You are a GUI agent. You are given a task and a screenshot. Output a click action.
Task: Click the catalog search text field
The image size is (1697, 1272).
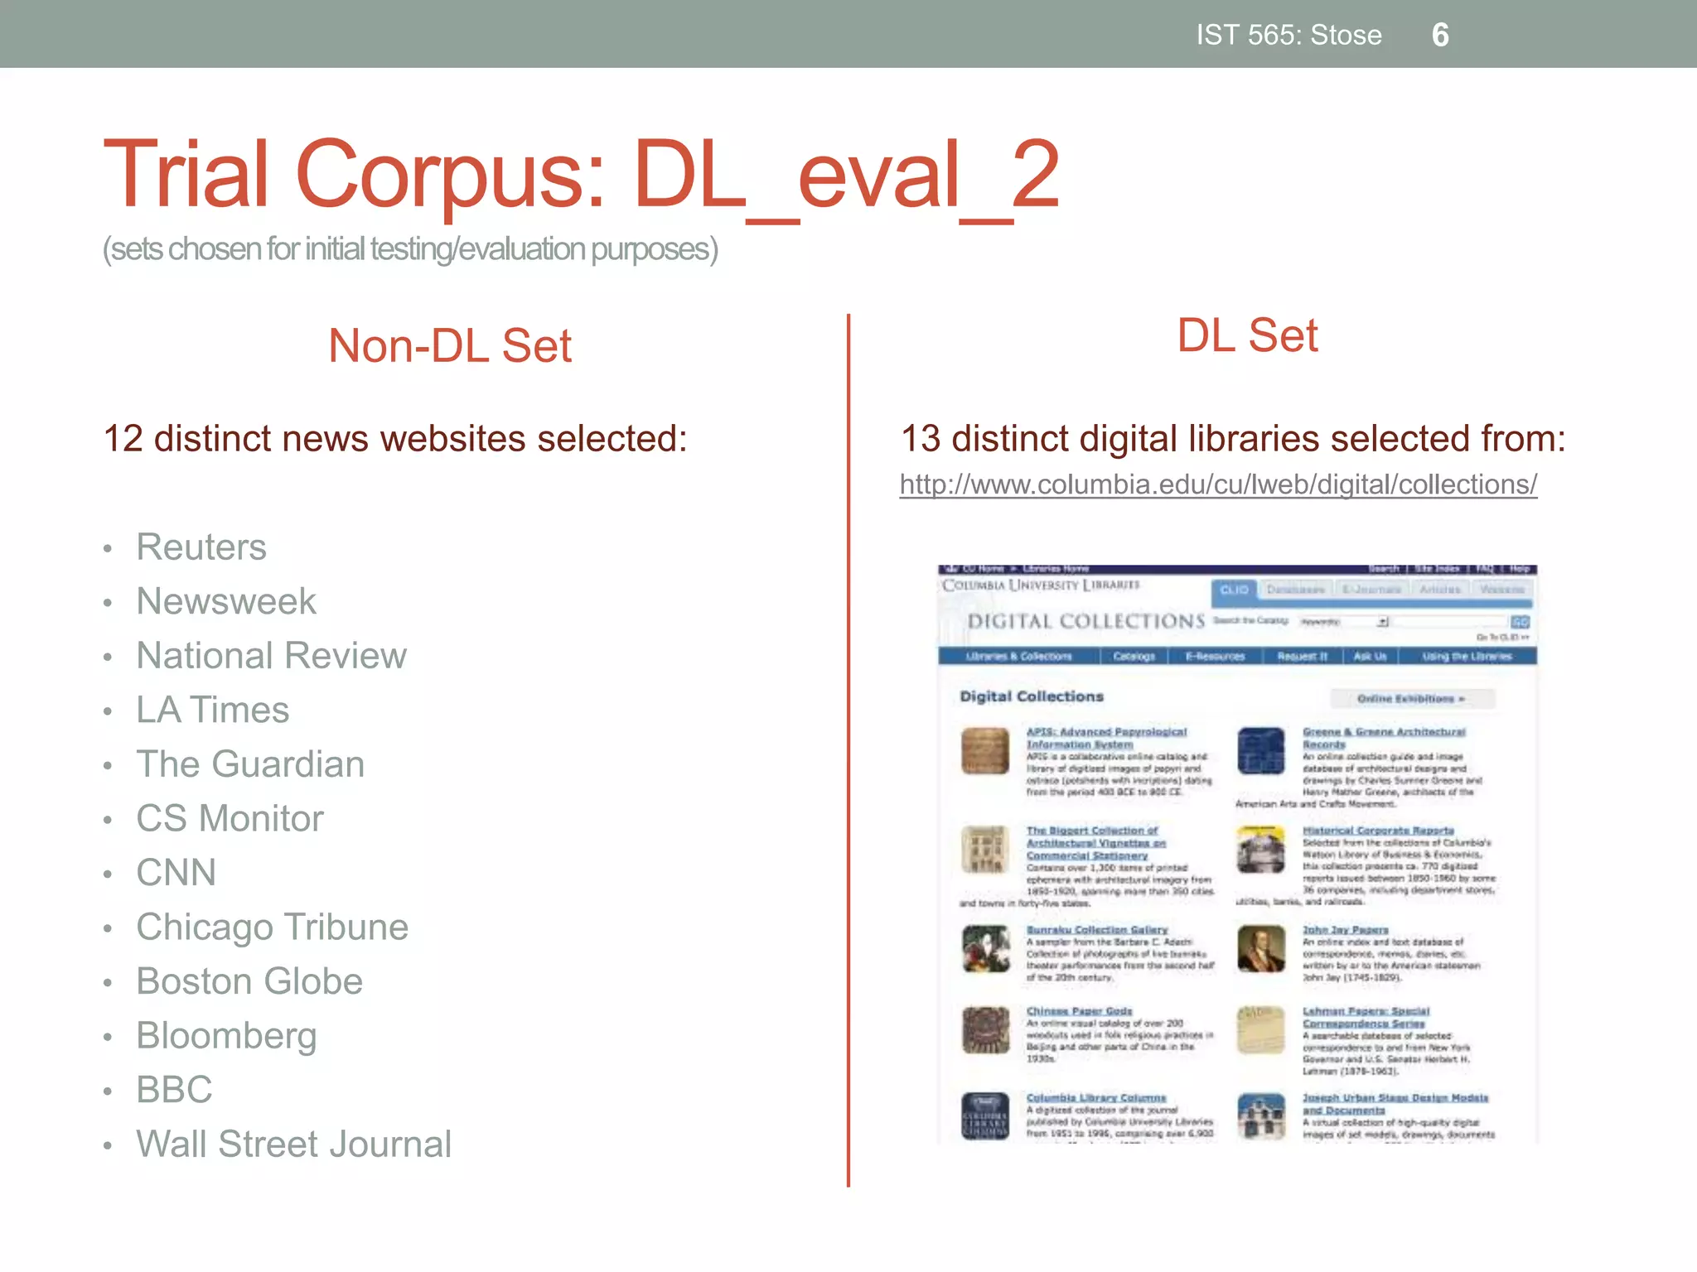pyautogui.click(x=1448, y=621)
